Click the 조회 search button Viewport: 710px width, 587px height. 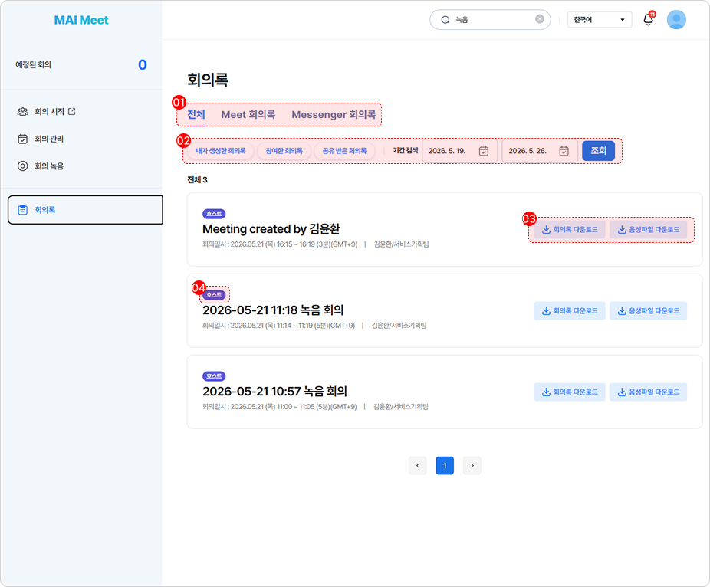click(x=598, y=151)
